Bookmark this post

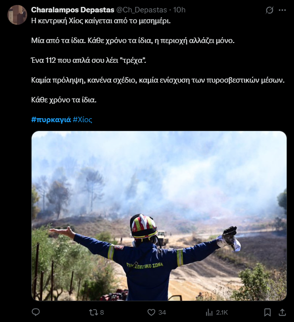267,312
